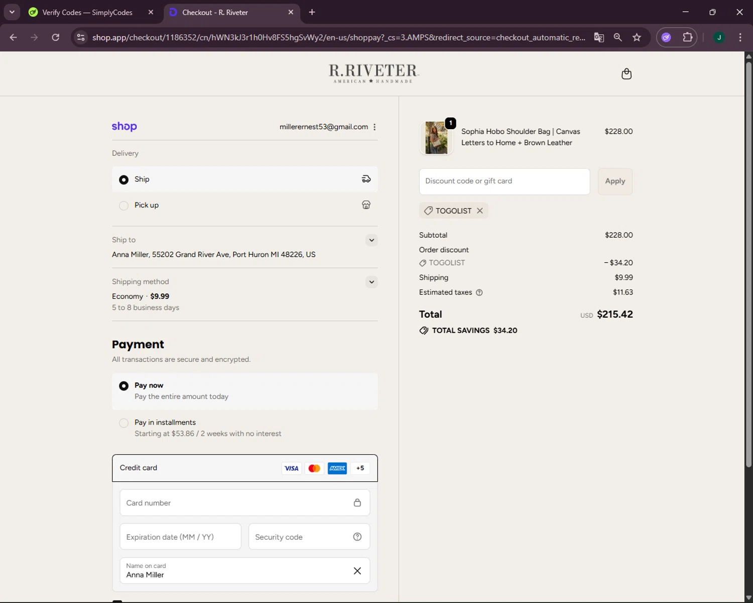The height and width of the screenshot is (603, 753).
Task: Clear the Name on card field
Action: (x=357, y=571)
